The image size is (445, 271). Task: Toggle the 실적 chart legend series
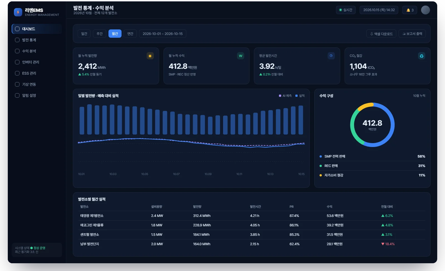coord(300,96)
